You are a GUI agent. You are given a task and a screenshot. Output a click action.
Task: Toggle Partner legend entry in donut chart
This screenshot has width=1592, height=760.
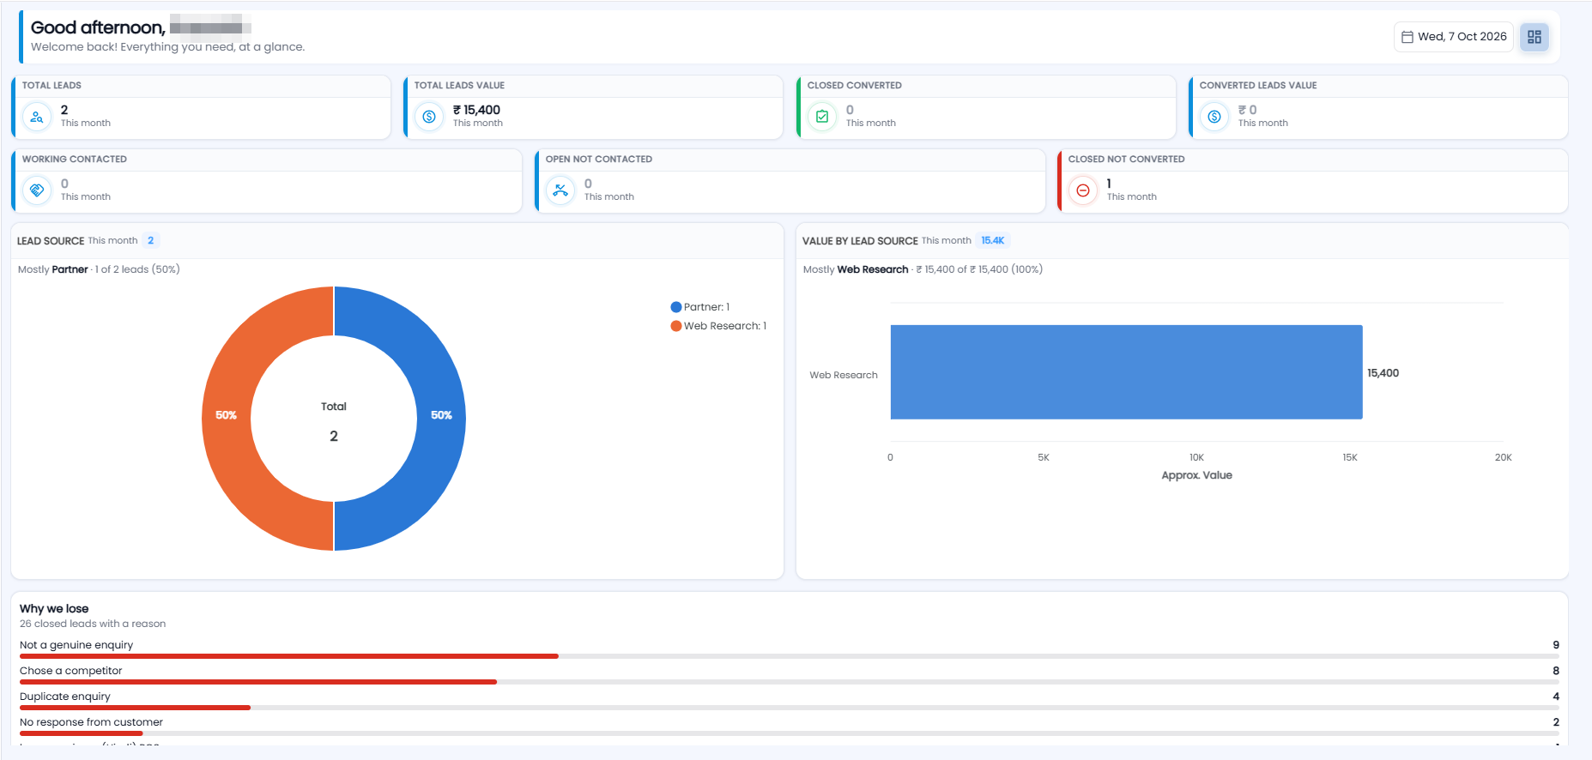click(x=700, y=307)
